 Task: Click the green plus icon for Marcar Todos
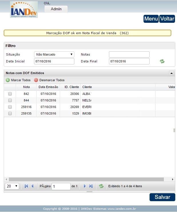[x=8, y=80]
